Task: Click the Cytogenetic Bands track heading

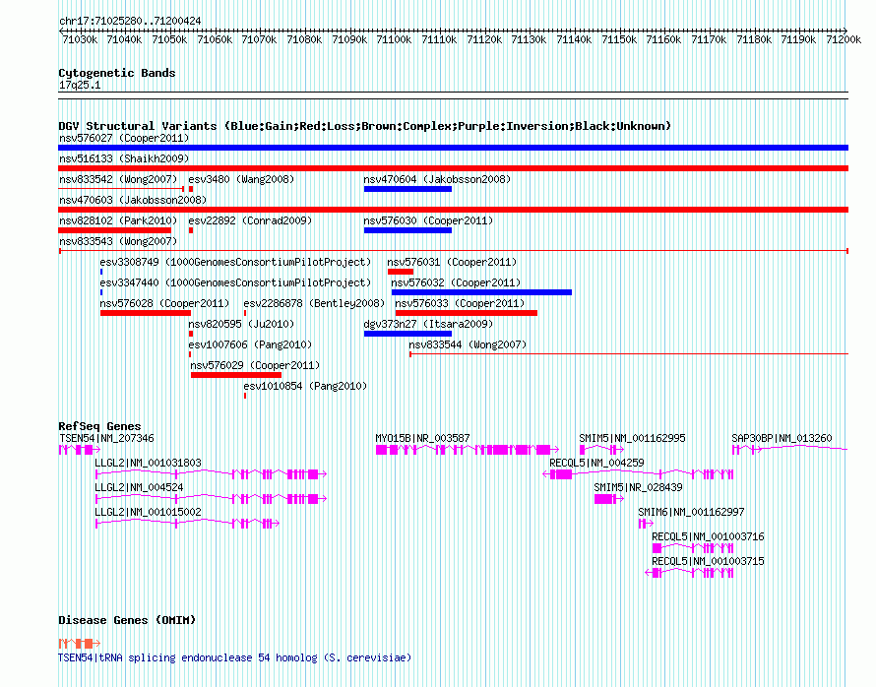Action: [117, 73]
